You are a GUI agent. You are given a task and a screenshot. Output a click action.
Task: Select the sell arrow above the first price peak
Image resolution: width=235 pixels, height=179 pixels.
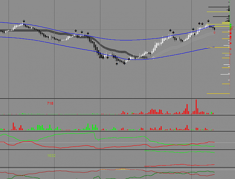pos(24,21)
